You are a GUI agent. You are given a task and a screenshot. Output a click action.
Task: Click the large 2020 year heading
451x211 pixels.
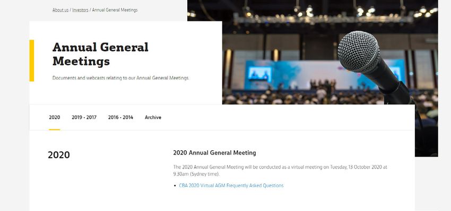(59, 155)
